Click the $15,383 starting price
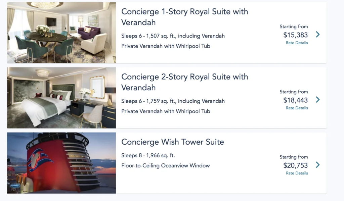 [x=295, y=35]
